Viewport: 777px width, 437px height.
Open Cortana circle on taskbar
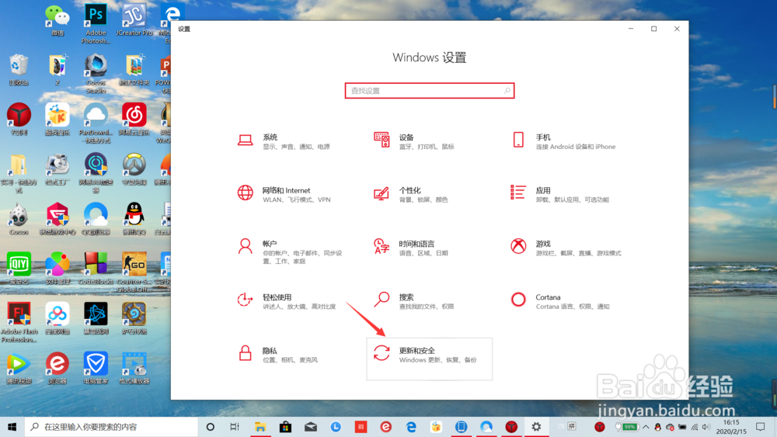(x=210, y=427)
